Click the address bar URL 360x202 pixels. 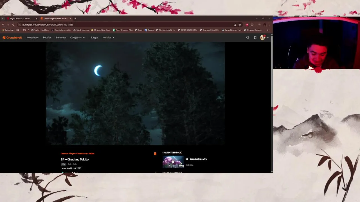click(x=48, y=25)
